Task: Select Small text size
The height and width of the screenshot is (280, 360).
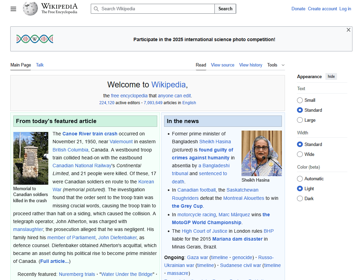Action: (x=300, y=100)
